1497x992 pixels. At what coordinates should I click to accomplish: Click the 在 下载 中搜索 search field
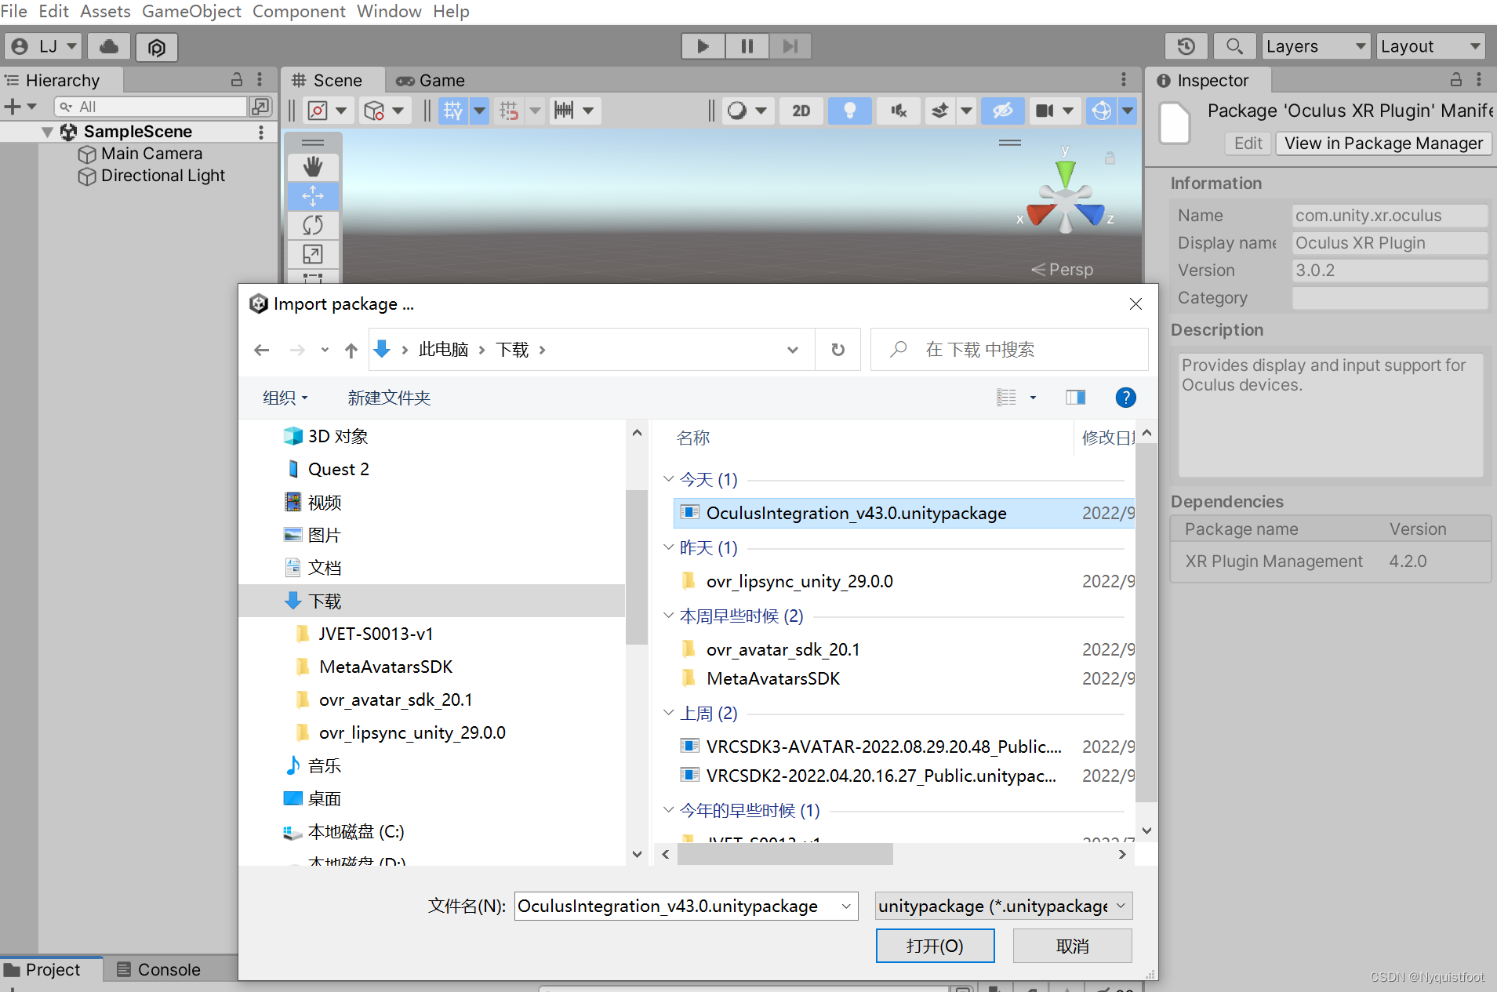coord(1009,350)
